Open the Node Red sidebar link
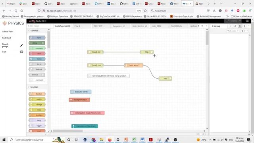 click(6, 38)
